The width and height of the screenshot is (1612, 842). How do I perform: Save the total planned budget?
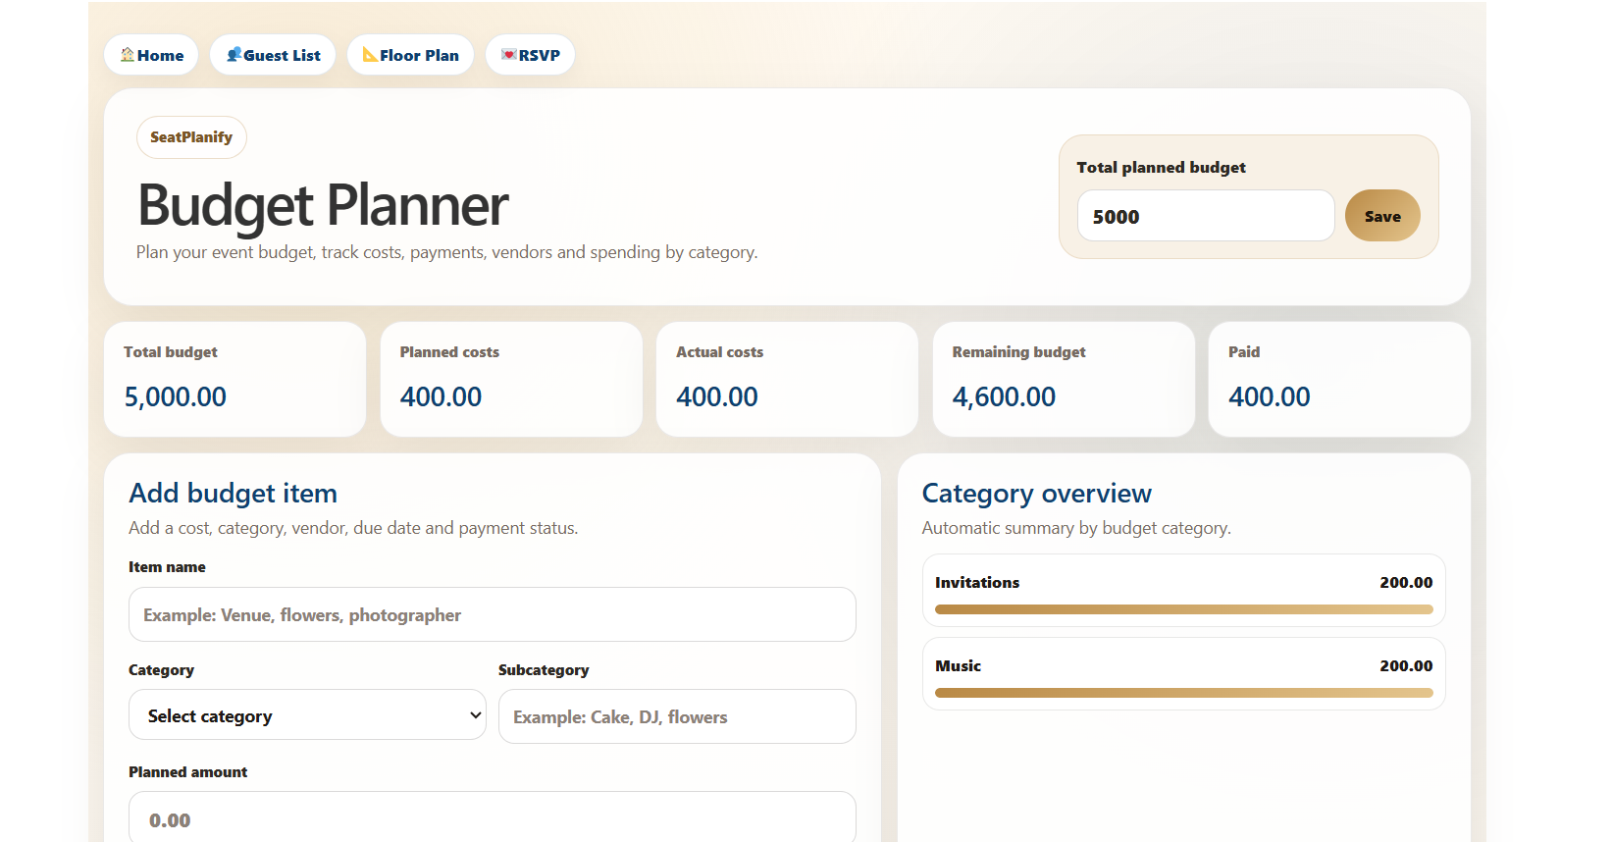click(x=1382, y=216)
